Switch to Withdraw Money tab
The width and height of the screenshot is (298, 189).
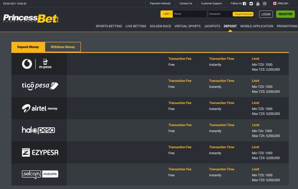63,47
